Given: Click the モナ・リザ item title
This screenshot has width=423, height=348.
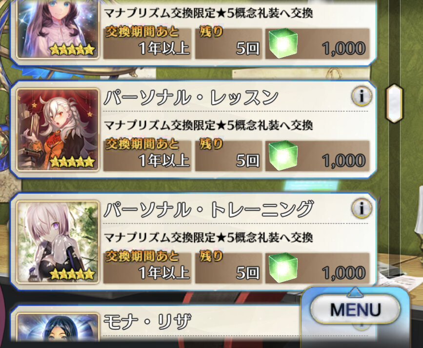Looking at the screenshot, I should 147,321.
